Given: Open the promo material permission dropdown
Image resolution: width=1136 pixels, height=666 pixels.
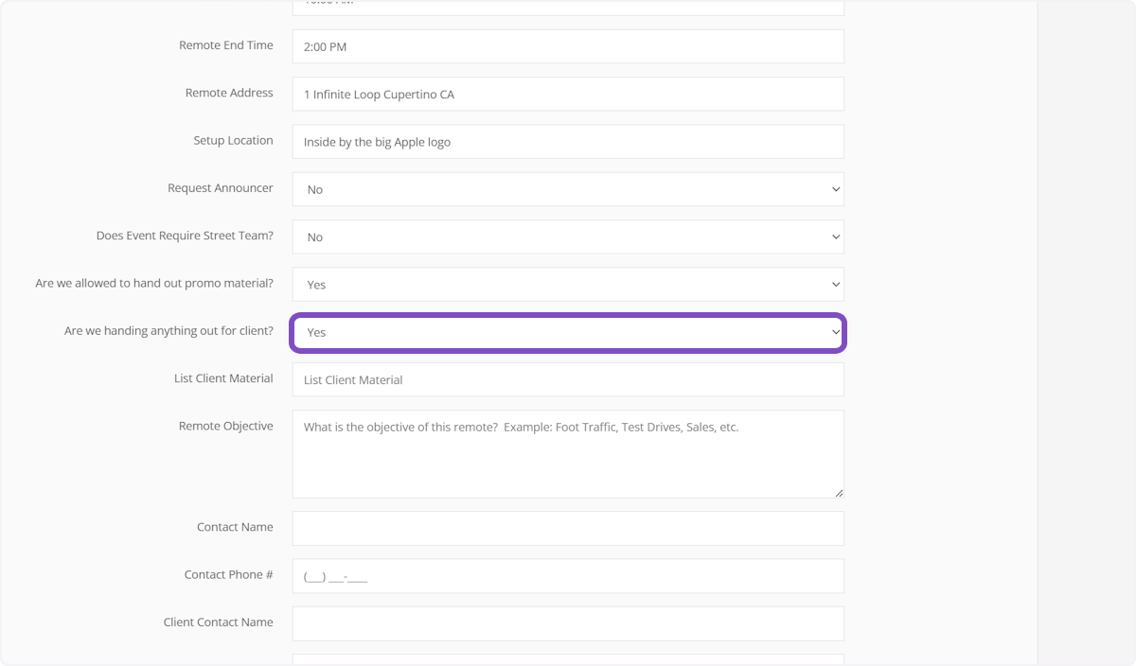Looking at the screenshot, I should pos(567,285).
